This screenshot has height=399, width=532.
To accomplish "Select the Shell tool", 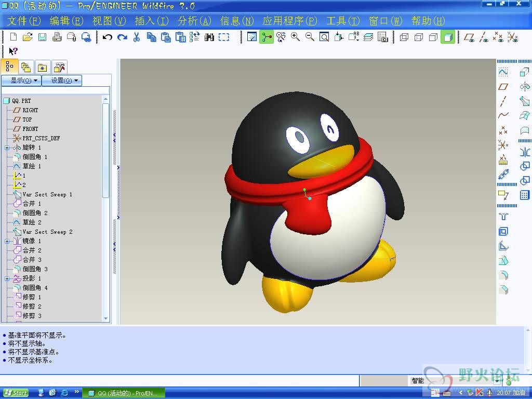I will point(503,231).
